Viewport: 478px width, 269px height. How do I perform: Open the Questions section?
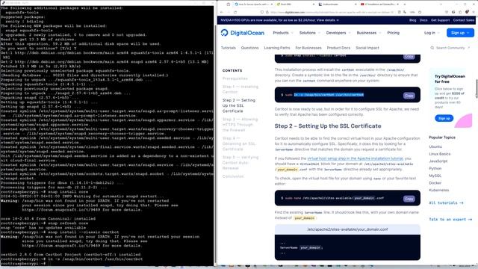(x=249, y=48)
